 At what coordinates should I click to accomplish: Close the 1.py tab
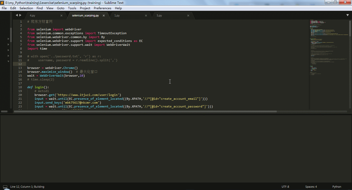coord(146,16)
